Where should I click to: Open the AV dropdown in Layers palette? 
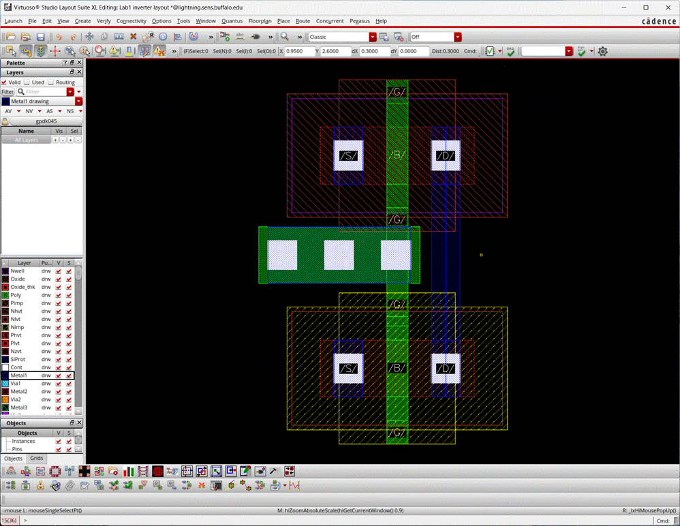pos(18,111)
